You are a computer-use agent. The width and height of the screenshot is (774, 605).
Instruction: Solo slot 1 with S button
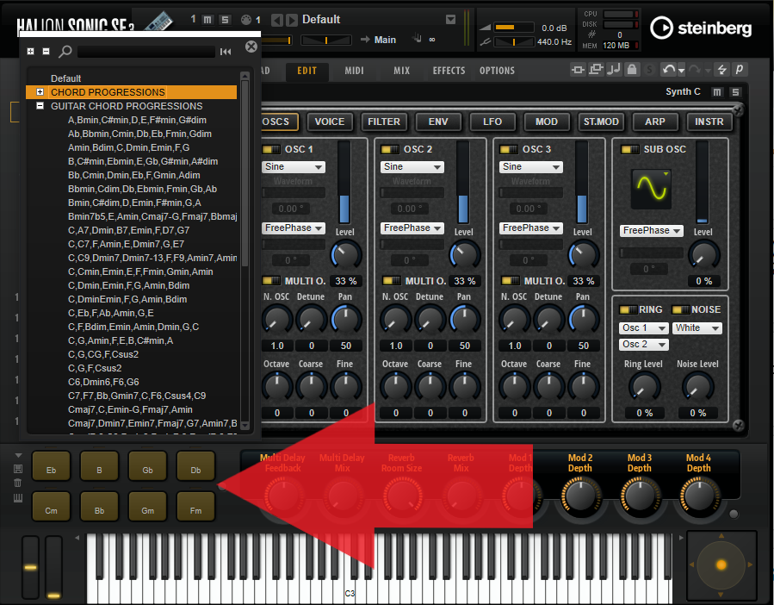(x=225, y=20)
